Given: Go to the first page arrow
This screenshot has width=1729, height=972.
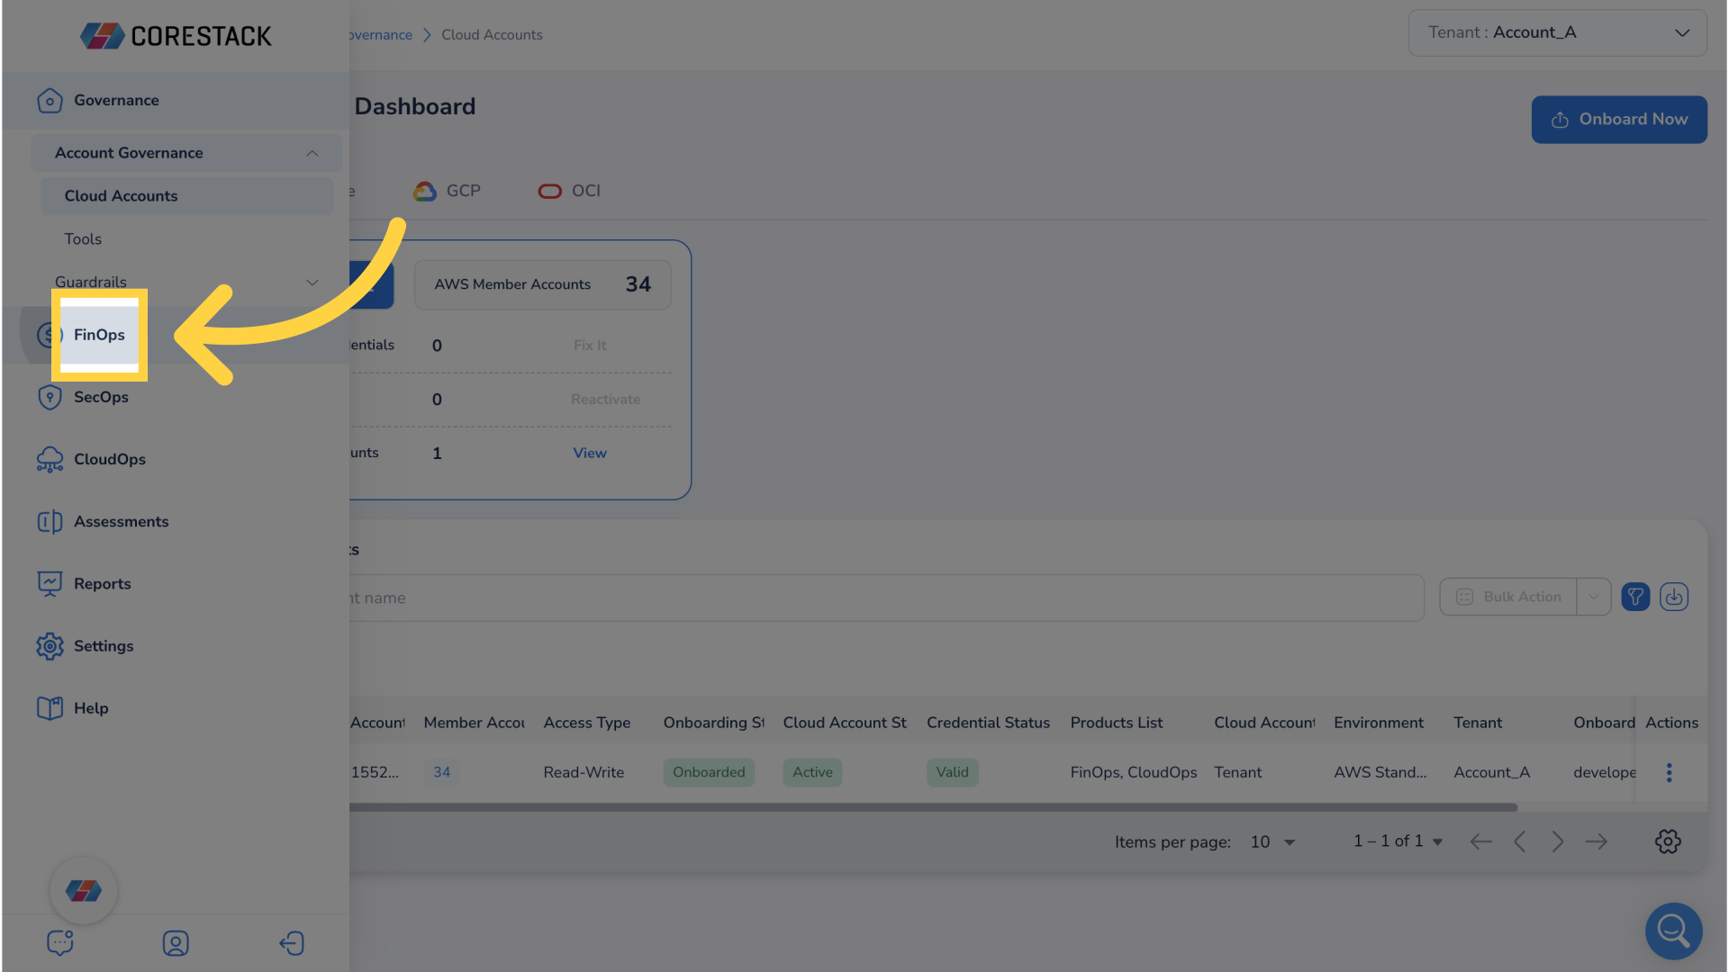Looking at the screenshot, I should (1481, 841).
